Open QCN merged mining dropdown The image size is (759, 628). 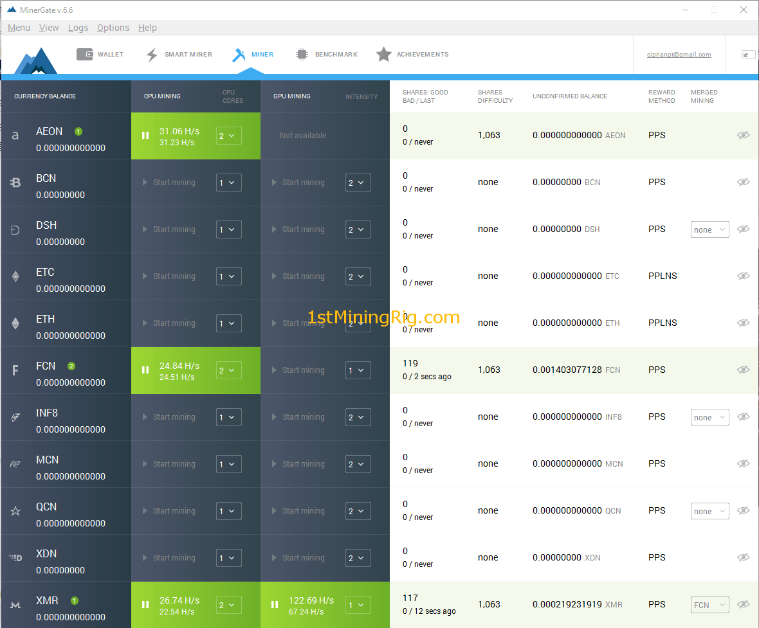(709, 512)
